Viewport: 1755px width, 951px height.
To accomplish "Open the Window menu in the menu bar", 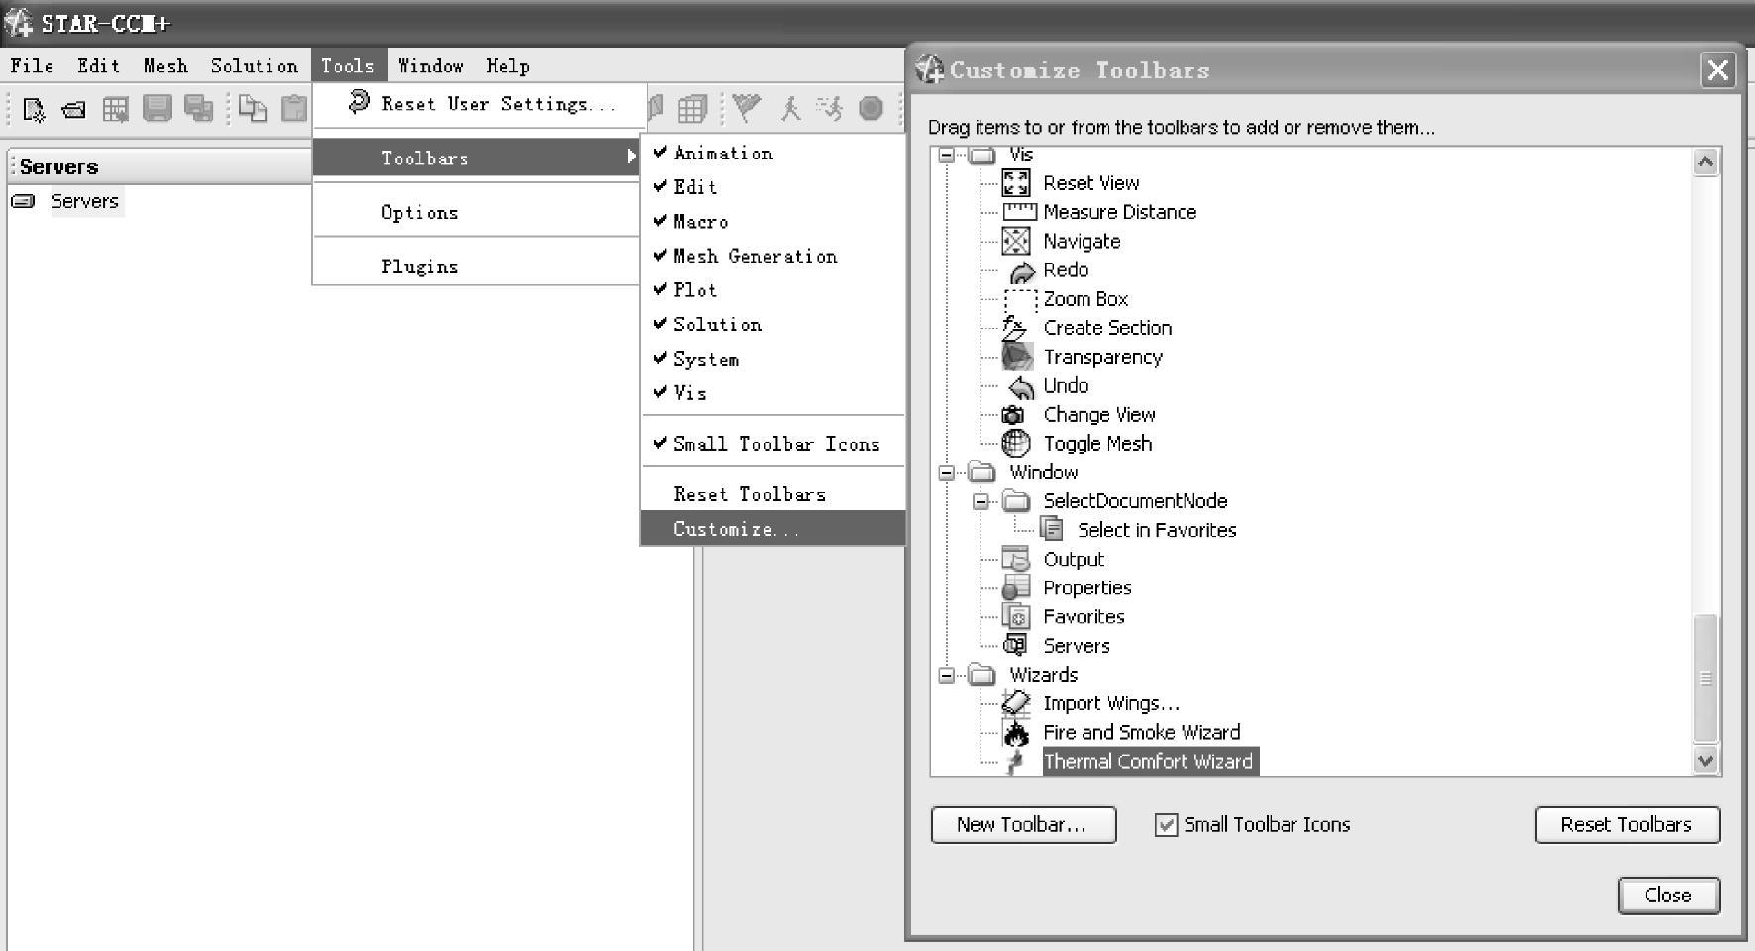I will pos(431,66).
